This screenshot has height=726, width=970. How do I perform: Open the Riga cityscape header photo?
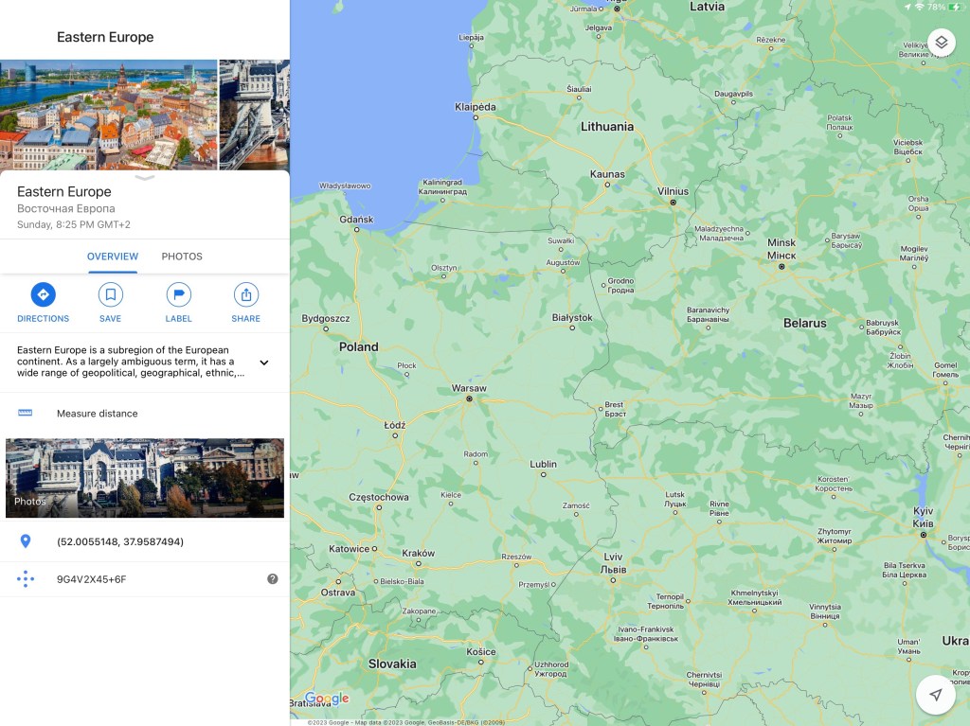[x=109, y=114]
